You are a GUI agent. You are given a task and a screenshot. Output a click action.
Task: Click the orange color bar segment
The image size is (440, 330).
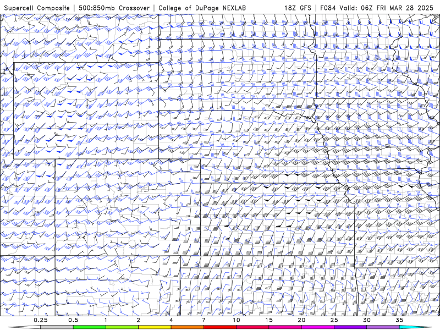[187, 327]
